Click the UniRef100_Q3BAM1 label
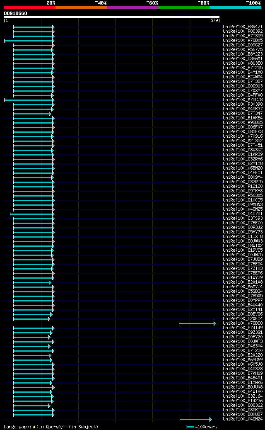This screenshot has height=430, width=265. click(243, 59)
